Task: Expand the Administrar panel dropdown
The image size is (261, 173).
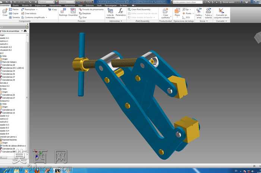Action: tap(116, 21)
